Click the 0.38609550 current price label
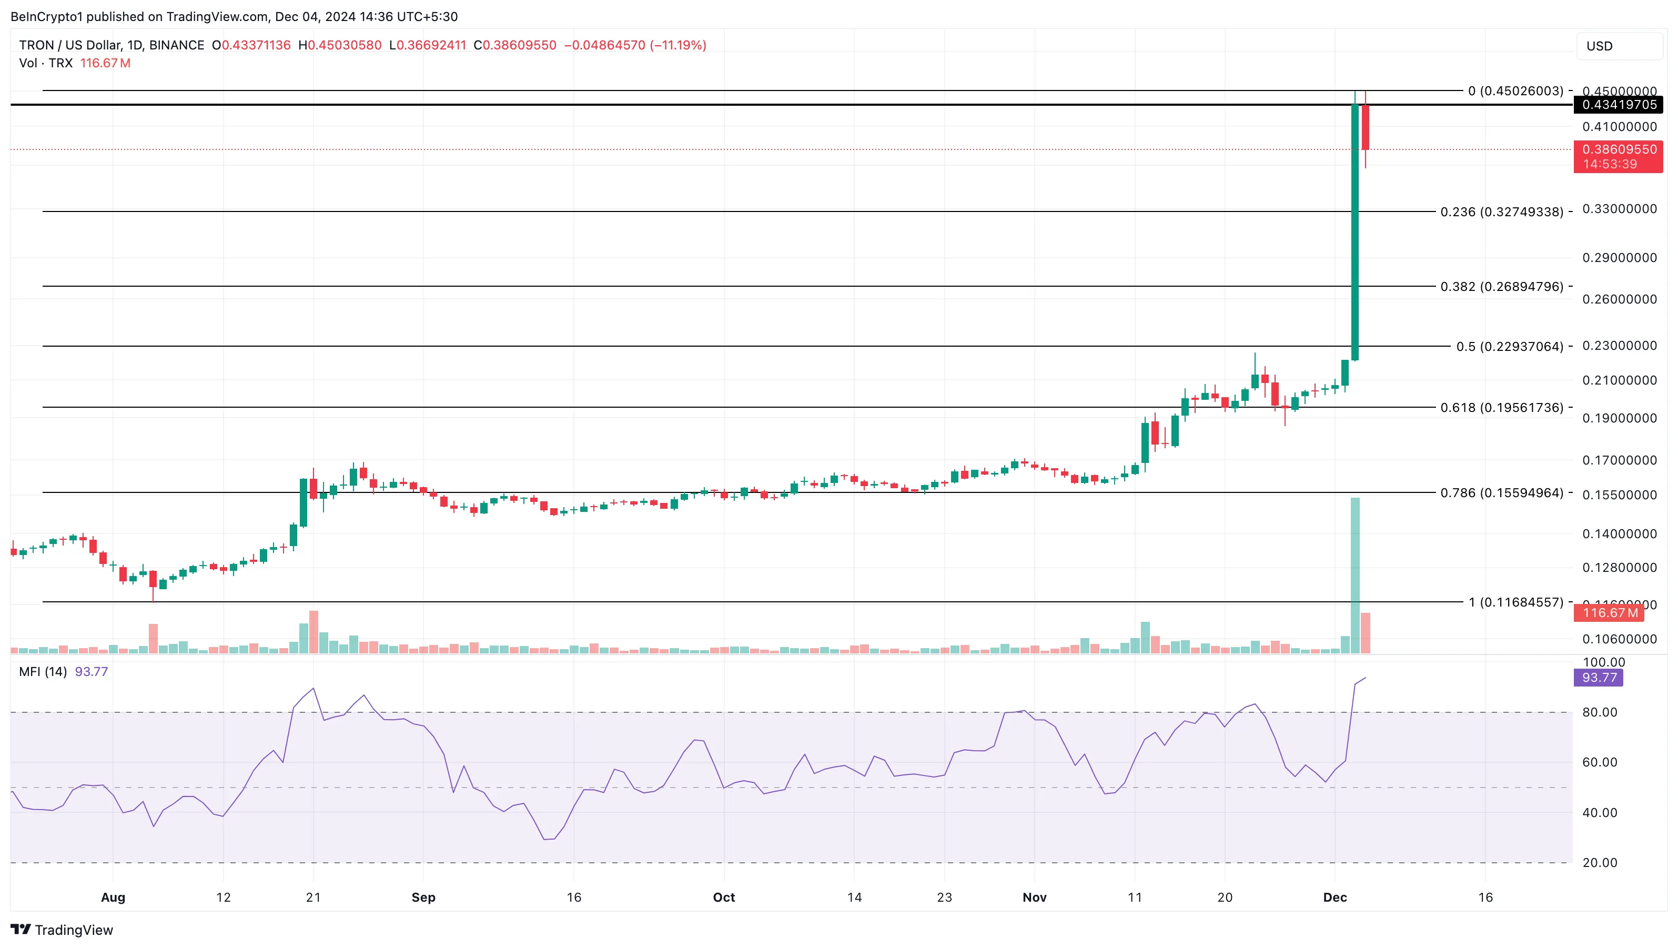This screenshot has width=1678, height=948. 1618,156
